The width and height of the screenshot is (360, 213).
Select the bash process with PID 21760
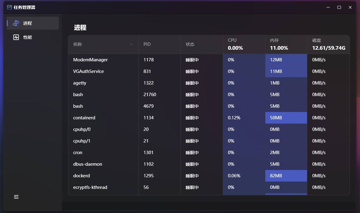coord(78,95)
